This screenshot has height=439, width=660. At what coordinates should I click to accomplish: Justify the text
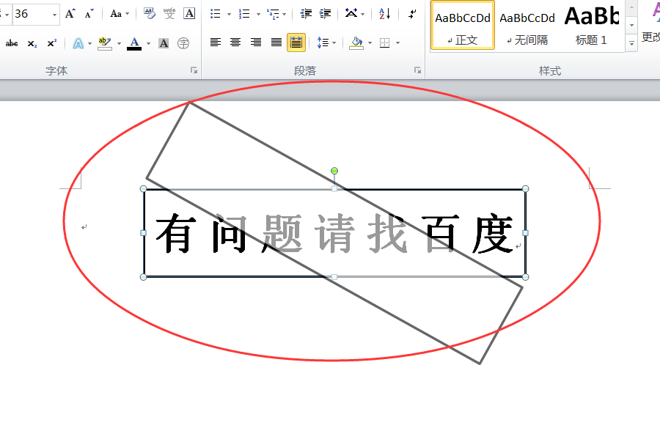276,43
